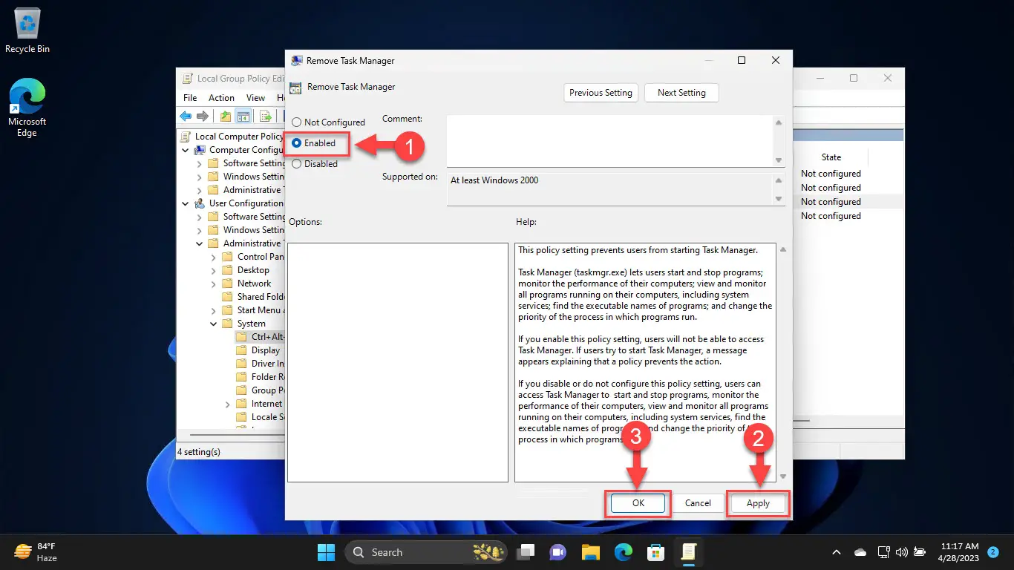Open the weather widget showing 84°F Haze
The height and width of the screenshot is (570, 1014).
point(36,552)
